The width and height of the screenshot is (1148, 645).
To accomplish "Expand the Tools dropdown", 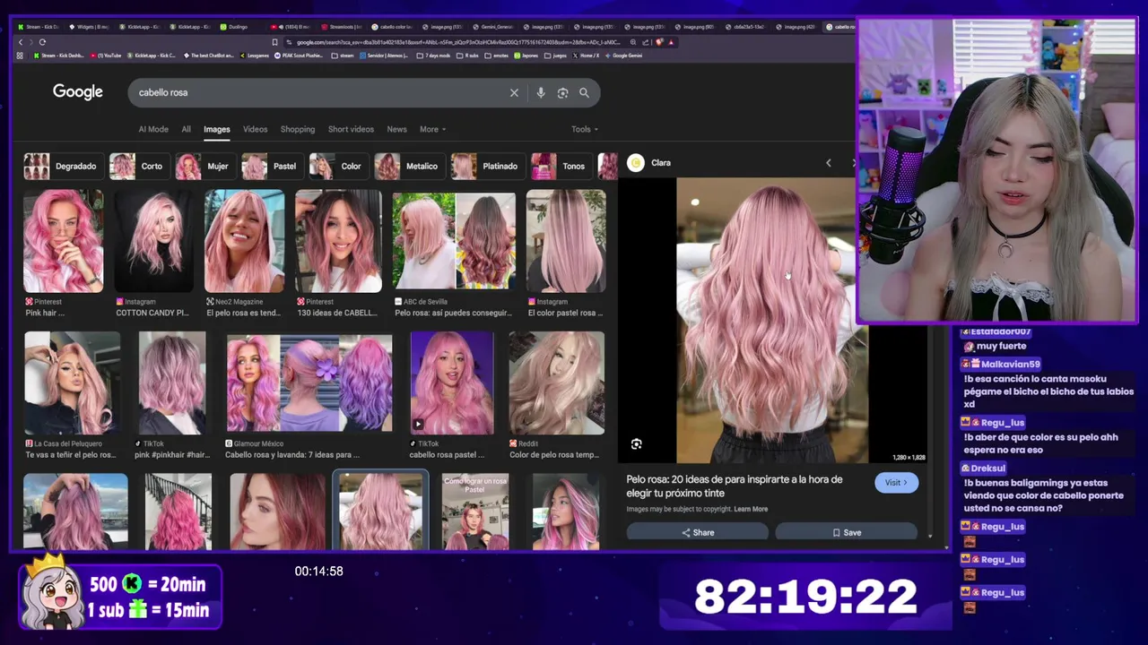I will (x=585, y=129).
